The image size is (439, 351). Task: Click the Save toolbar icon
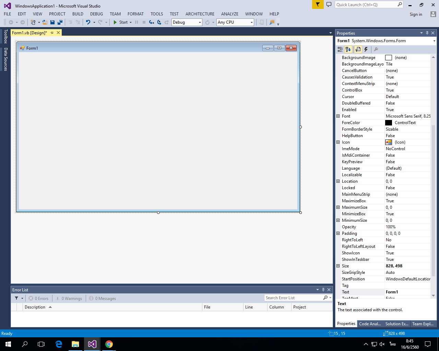(x=52, y=22)
